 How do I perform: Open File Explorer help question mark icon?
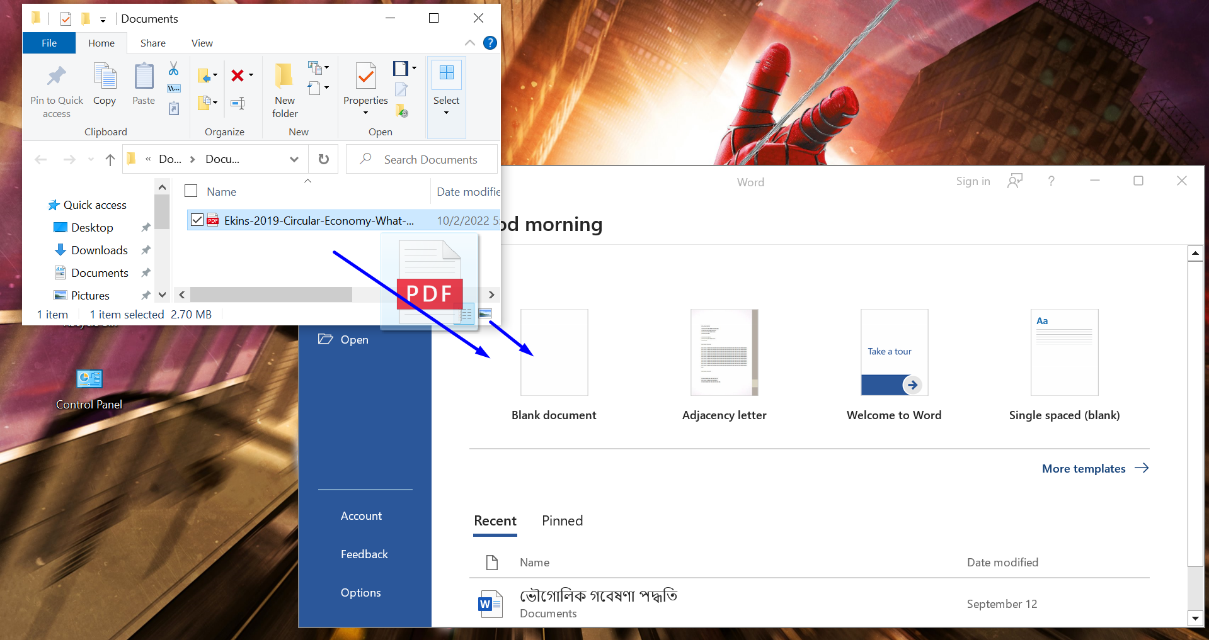pyautogui.click(x=490, y=43)
